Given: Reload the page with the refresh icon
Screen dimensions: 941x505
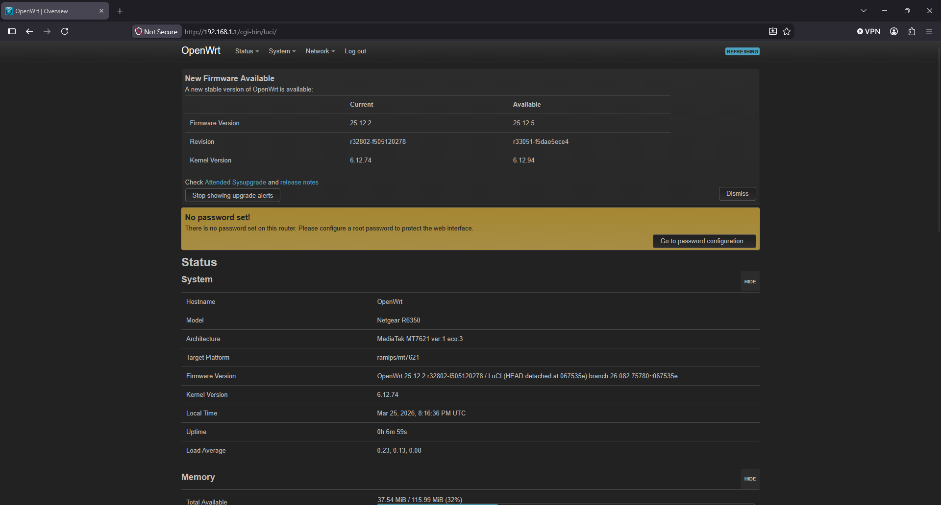Looking at the screenshot, I should click(x=65, y=31).
